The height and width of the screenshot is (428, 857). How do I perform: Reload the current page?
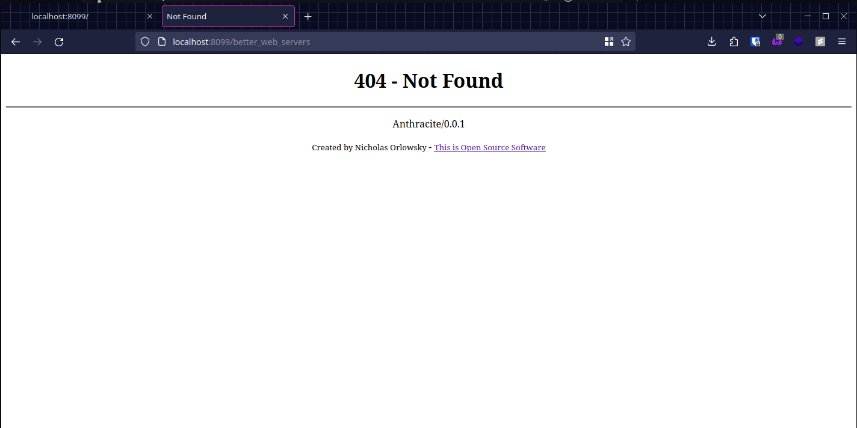coord(59,41)
